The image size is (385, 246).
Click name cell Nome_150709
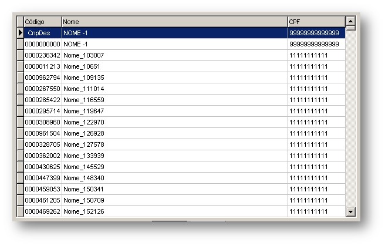coord(174,200)
